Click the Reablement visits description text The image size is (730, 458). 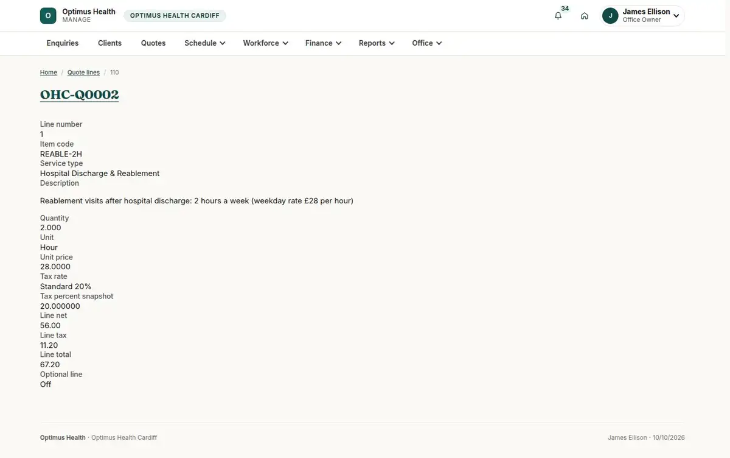[196, 200]
